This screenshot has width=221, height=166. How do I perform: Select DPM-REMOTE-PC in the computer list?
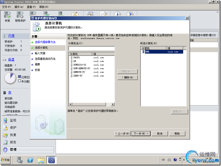82,69
